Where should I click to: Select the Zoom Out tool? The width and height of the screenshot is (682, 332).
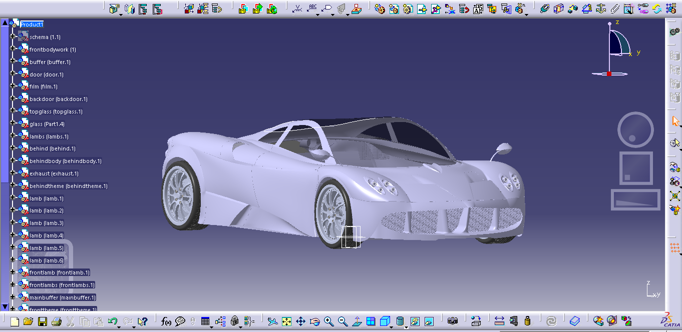(342, 321)
